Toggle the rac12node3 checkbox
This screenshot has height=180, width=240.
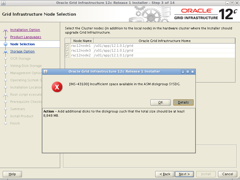(67, 50)
